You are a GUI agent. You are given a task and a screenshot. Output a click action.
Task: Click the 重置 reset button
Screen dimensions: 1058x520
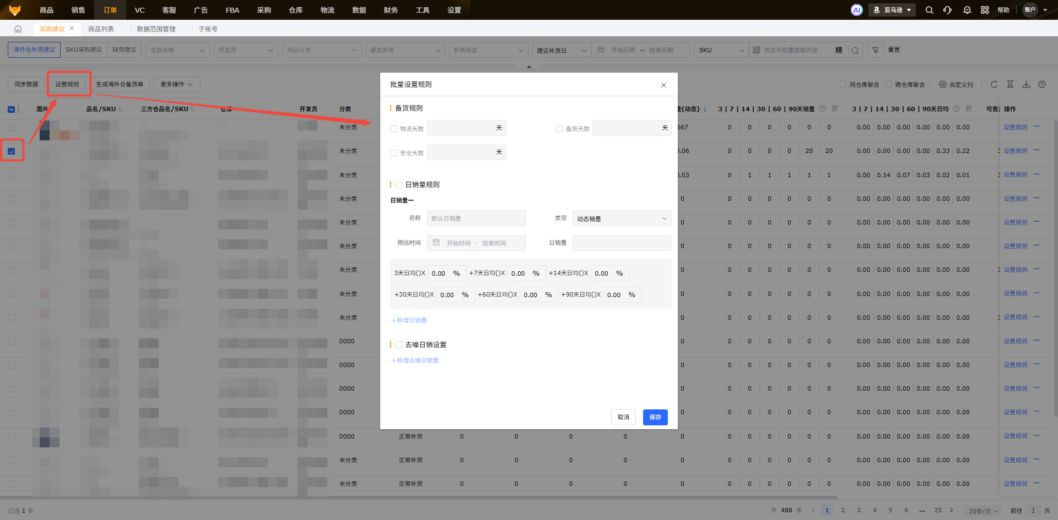[894, 50]
